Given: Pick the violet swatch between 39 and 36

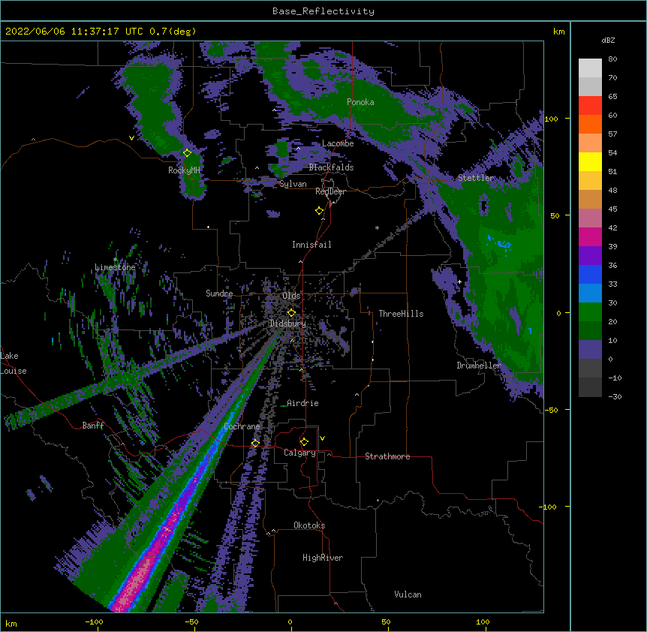Looking at the screenshot, I should tap(590, 256).
